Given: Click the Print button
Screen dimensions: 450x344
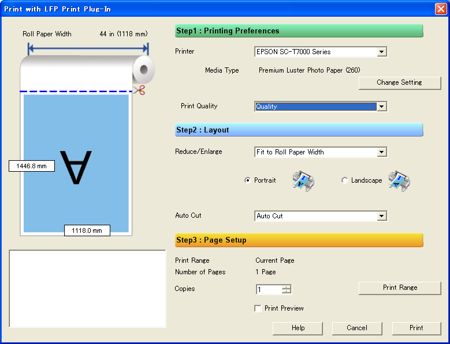Looking at the screenshot, I should pyautogui.click(x=416, y=328).
